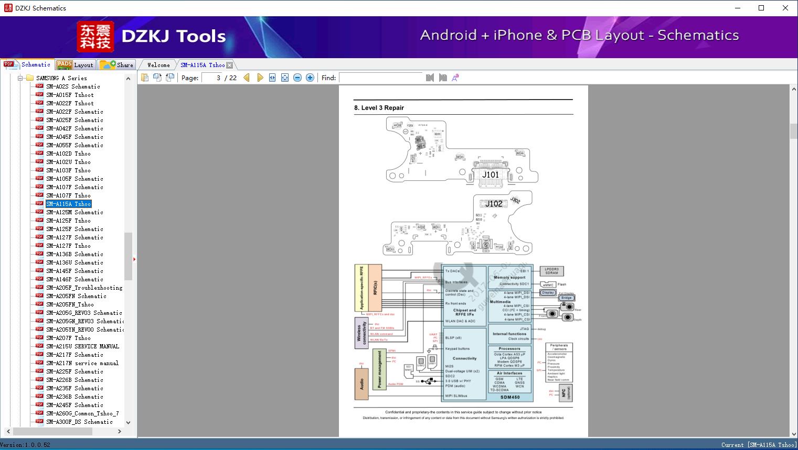Switch to the Schematic tab

point(27,64)
